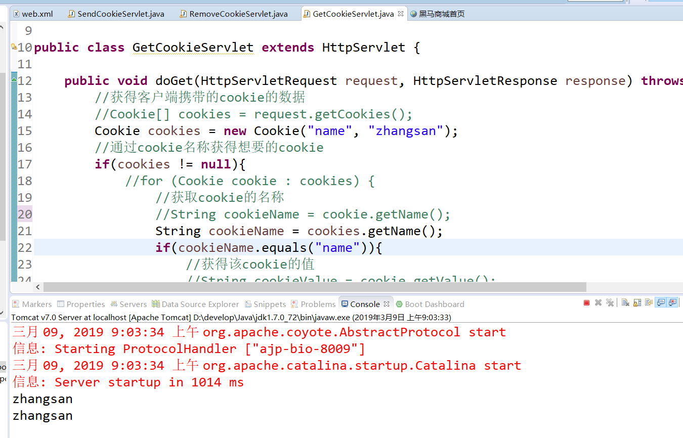Viewport: 683px width, 438px height.
Task: Expand the collapsed code region near line 12
Action: click(13, 78)
